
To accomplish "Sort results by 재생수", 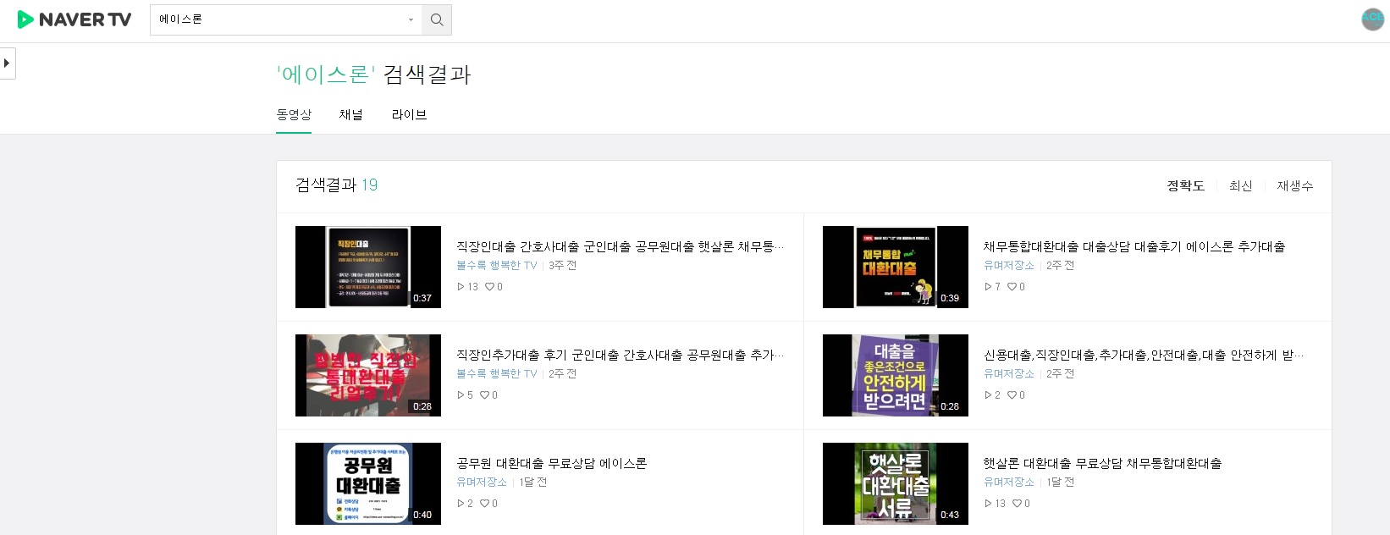I will point(1294,186).
